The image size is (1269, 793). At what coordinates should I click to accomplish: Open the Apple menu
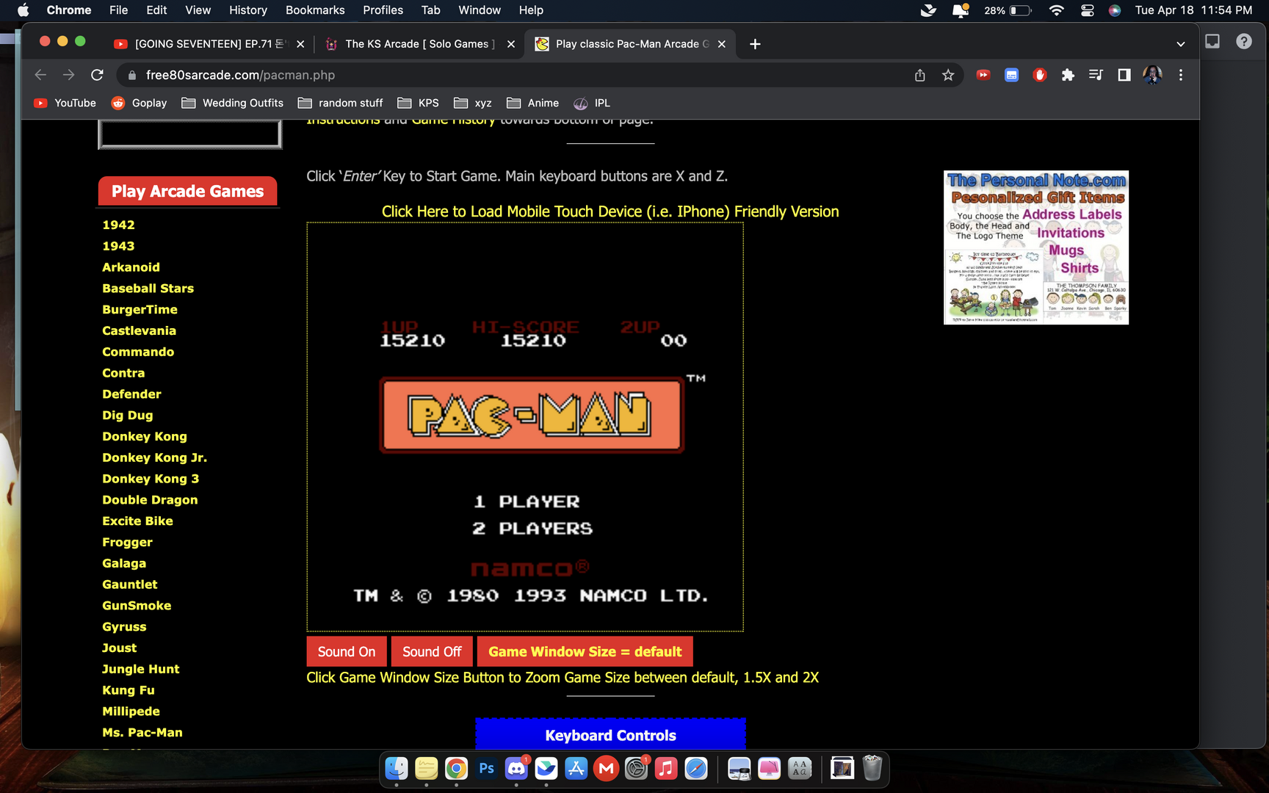[23, 10]
